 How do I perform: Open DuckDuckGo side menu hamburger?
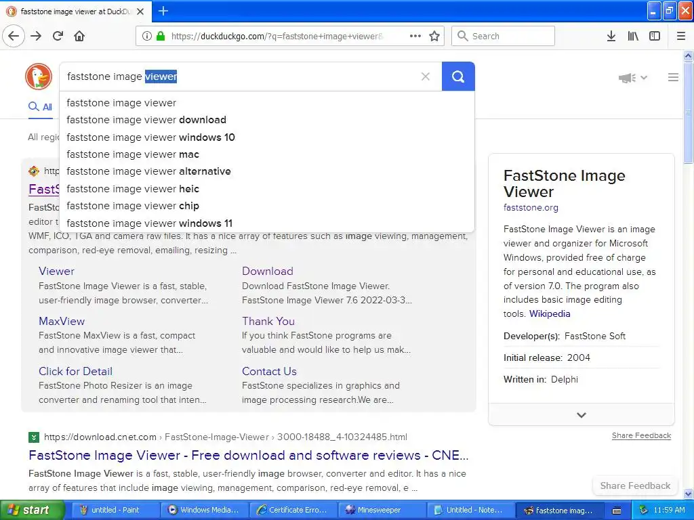[673, 77]
